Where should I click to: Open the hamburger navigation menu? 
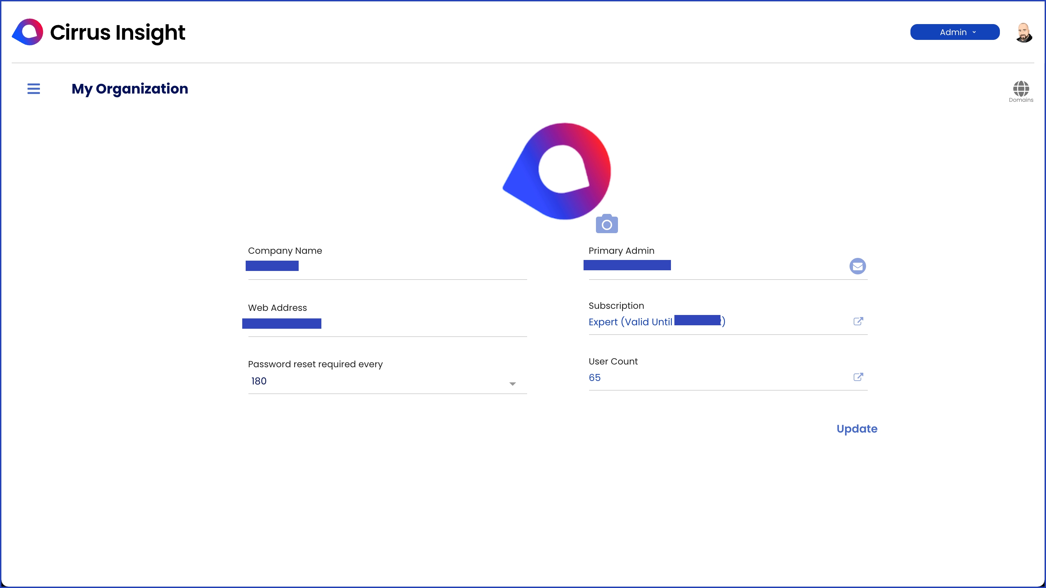coord(34,88)
